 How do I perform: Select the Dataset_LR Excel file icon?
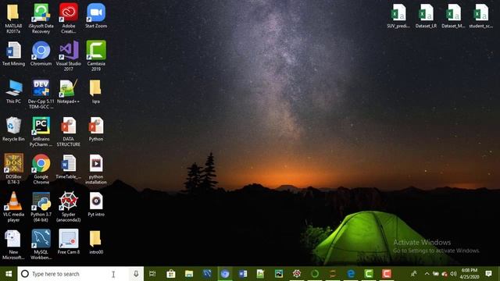(x=426, y=12)
